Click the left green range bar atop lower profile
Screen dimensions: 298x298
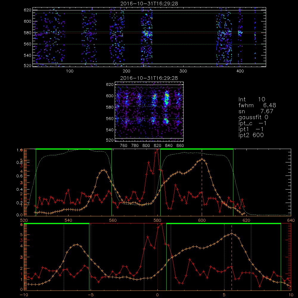click(57, 224)
